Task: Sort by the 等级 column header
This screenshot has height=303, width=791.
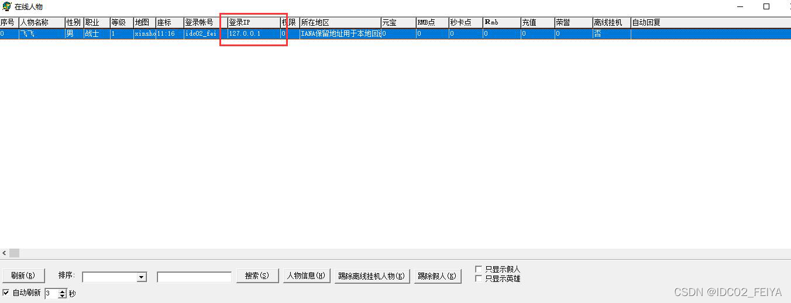Action: pyautogui.click(x=122, y=22)
